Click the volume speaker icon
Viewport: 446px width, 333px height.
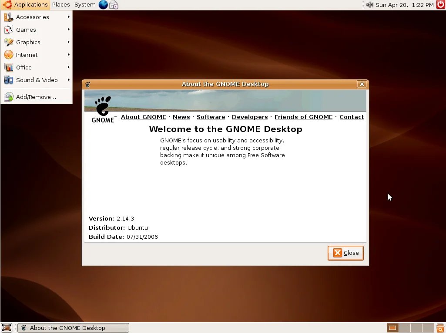click(369, 4)
